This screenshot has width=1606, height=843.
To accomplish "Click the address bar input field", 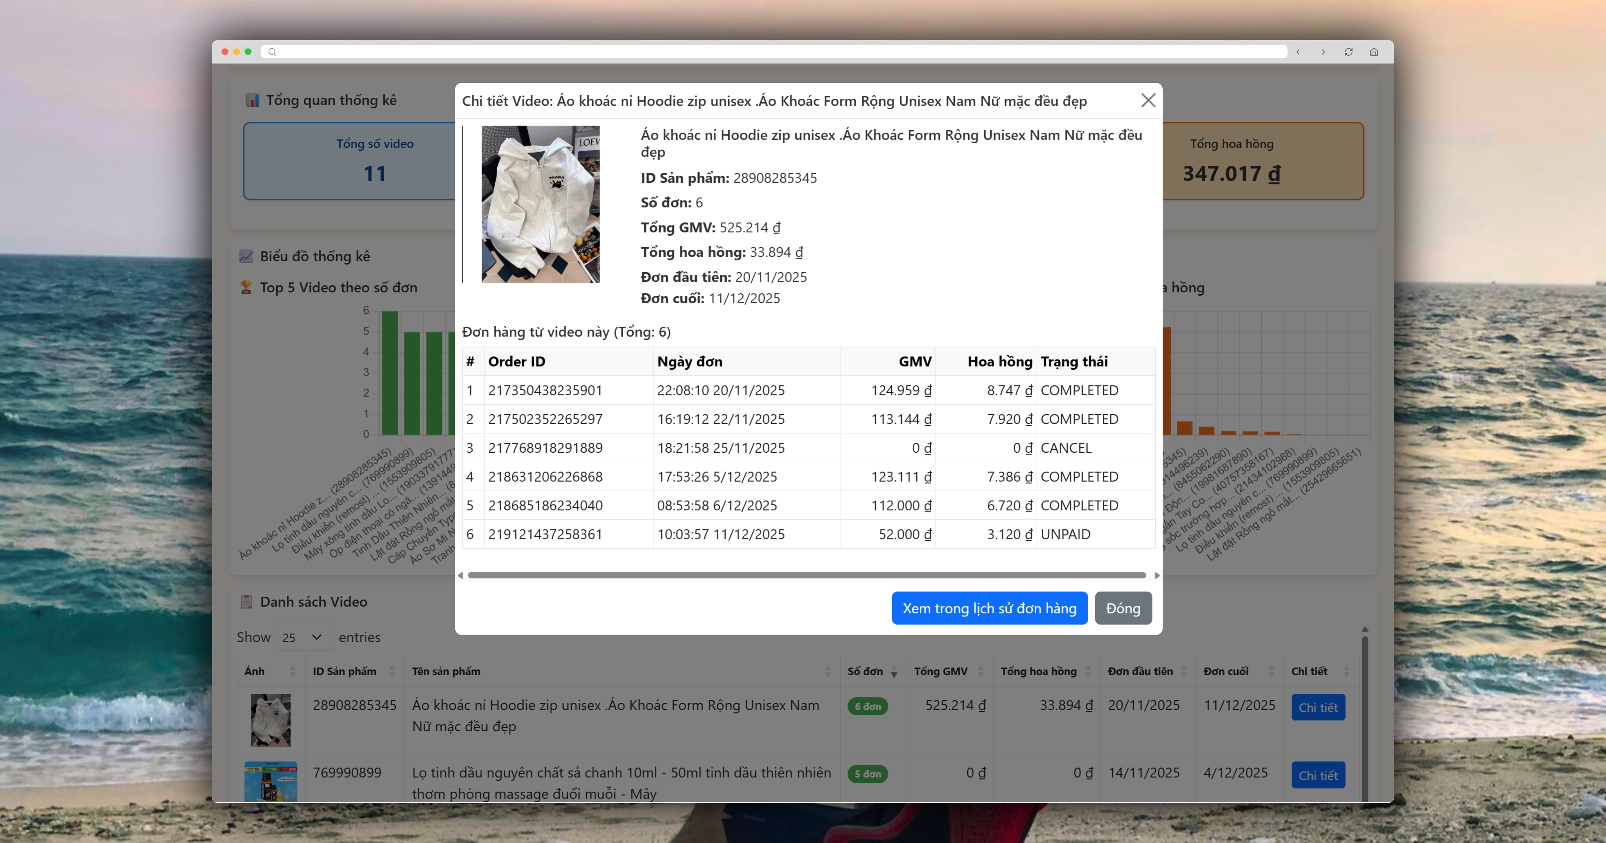I will 779,52.
